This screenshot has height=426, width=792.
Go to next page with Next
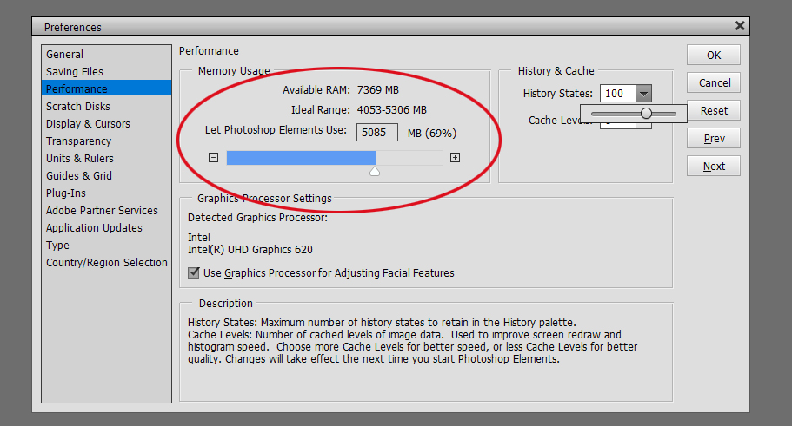[x=713, y=166]
